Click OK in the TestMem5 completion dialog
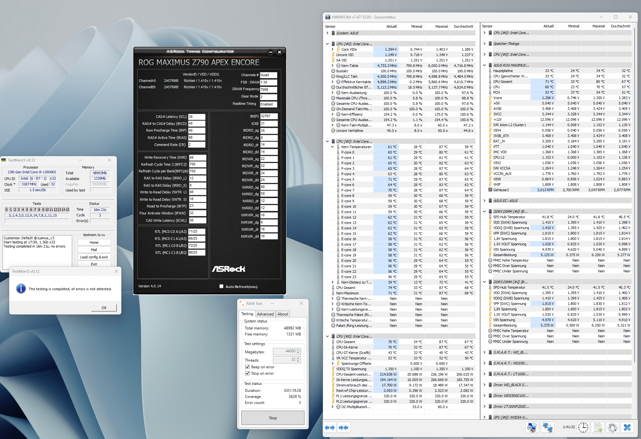Image resolution: width=641 pixels, height=439 pixels. 104,308
